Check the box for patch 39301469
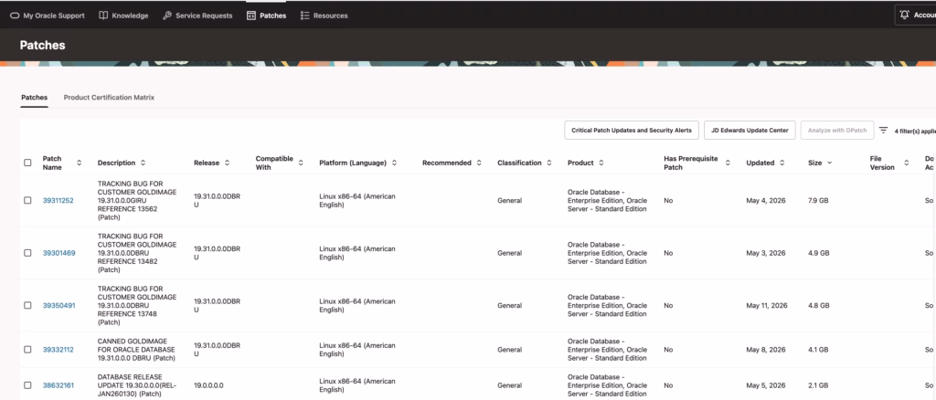The width and height of the screenshot is (936, 400). [27, 253]
